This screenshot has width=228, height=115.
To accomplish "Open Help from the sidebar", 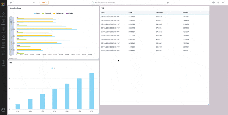I will 3,63.
